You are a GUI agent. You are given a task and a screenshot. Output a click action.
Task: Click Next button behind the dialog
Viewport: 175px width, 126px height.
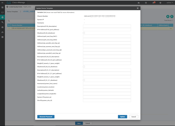(x=79, y=123)
